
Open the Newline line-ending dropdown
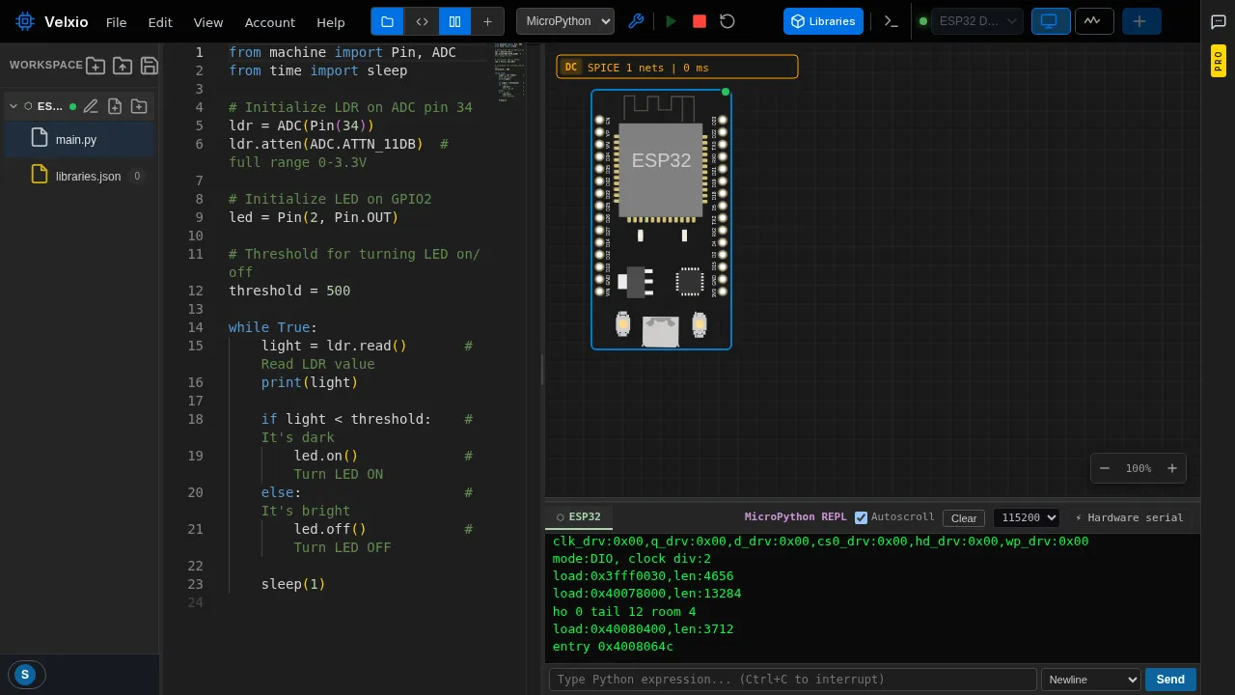click(1091, 680)
